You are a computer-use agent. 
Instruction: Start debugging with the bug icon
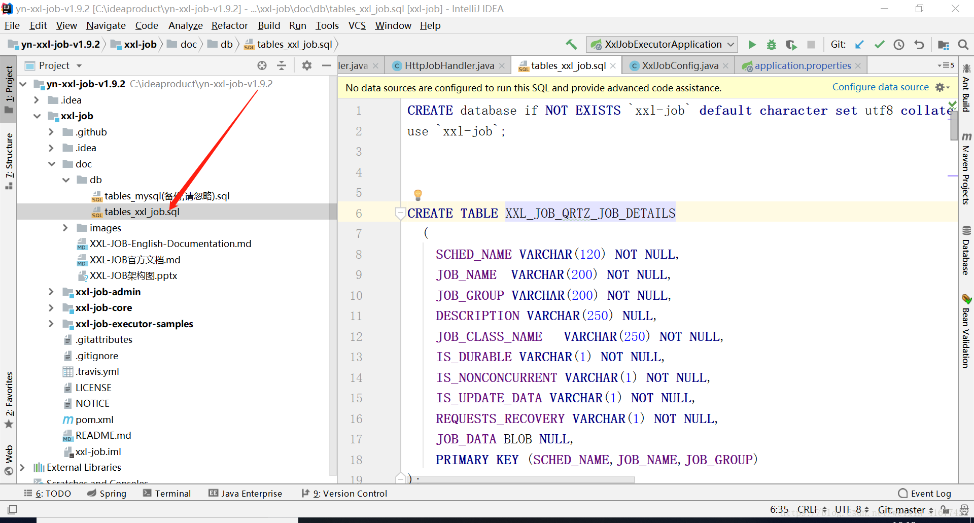(x=771, y=45)
